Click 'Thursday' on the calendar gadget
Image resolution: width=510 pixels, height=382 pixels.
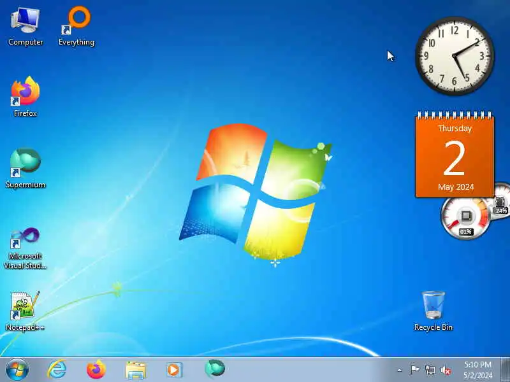click(x=455, y=129)
